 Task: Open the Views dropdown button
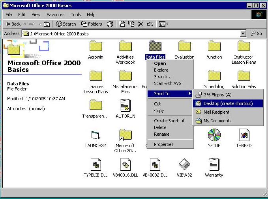click(163, 24)
